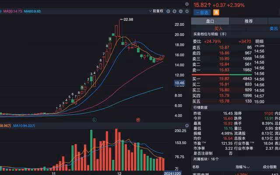Open the gear settings in the MA indicator bar
The width and height of the screenshot is (280, 175).
point(187,11)
